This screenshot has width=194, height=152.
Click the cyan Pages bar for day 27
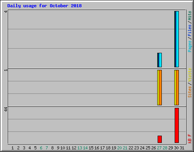(160, 60)
